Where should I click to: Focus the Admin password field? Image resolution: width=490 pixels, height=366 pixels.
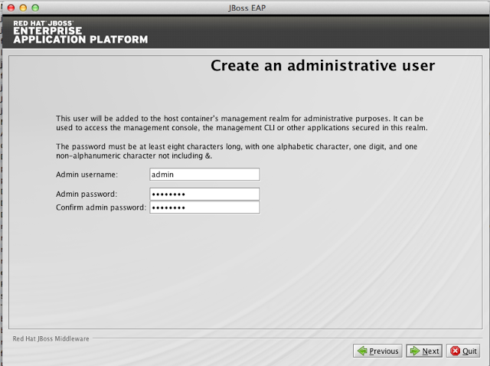pos(204,194)
